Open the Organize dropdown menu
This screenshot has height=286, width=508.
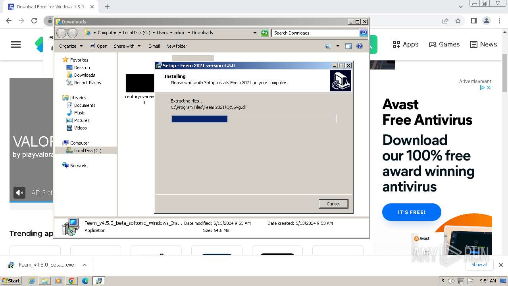pyautogui.click(x=71, y=46)
